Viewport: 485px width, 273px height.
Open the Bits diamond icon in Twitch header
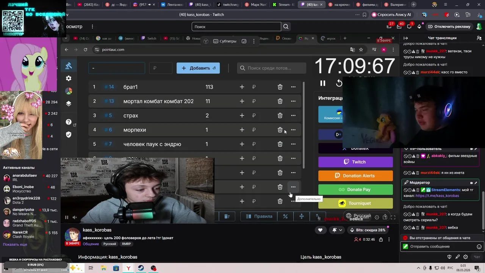coord(419,27)
